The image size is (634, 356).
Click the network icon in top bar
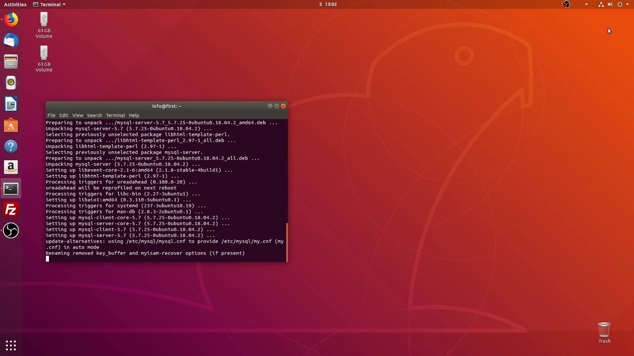[601, 4]
